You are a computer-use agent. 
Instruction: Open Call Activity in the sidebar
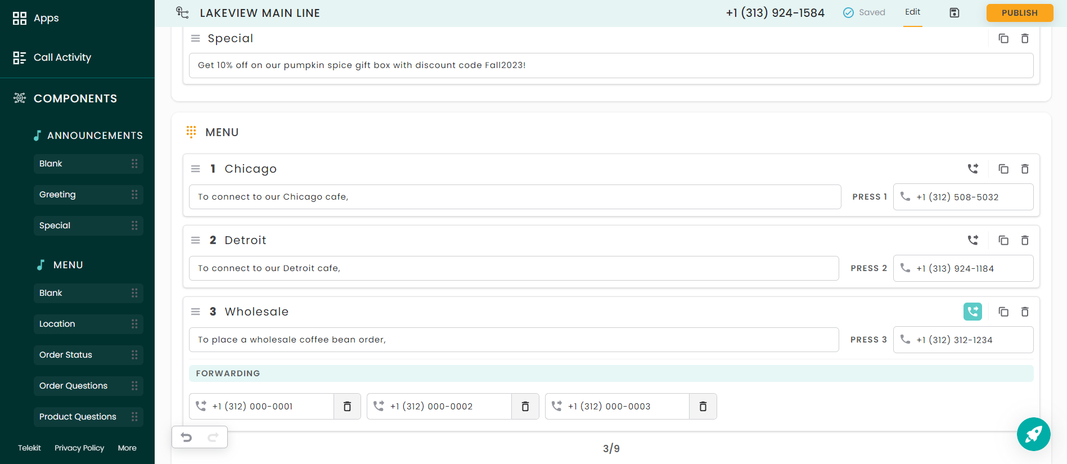(x=52, y=57)
